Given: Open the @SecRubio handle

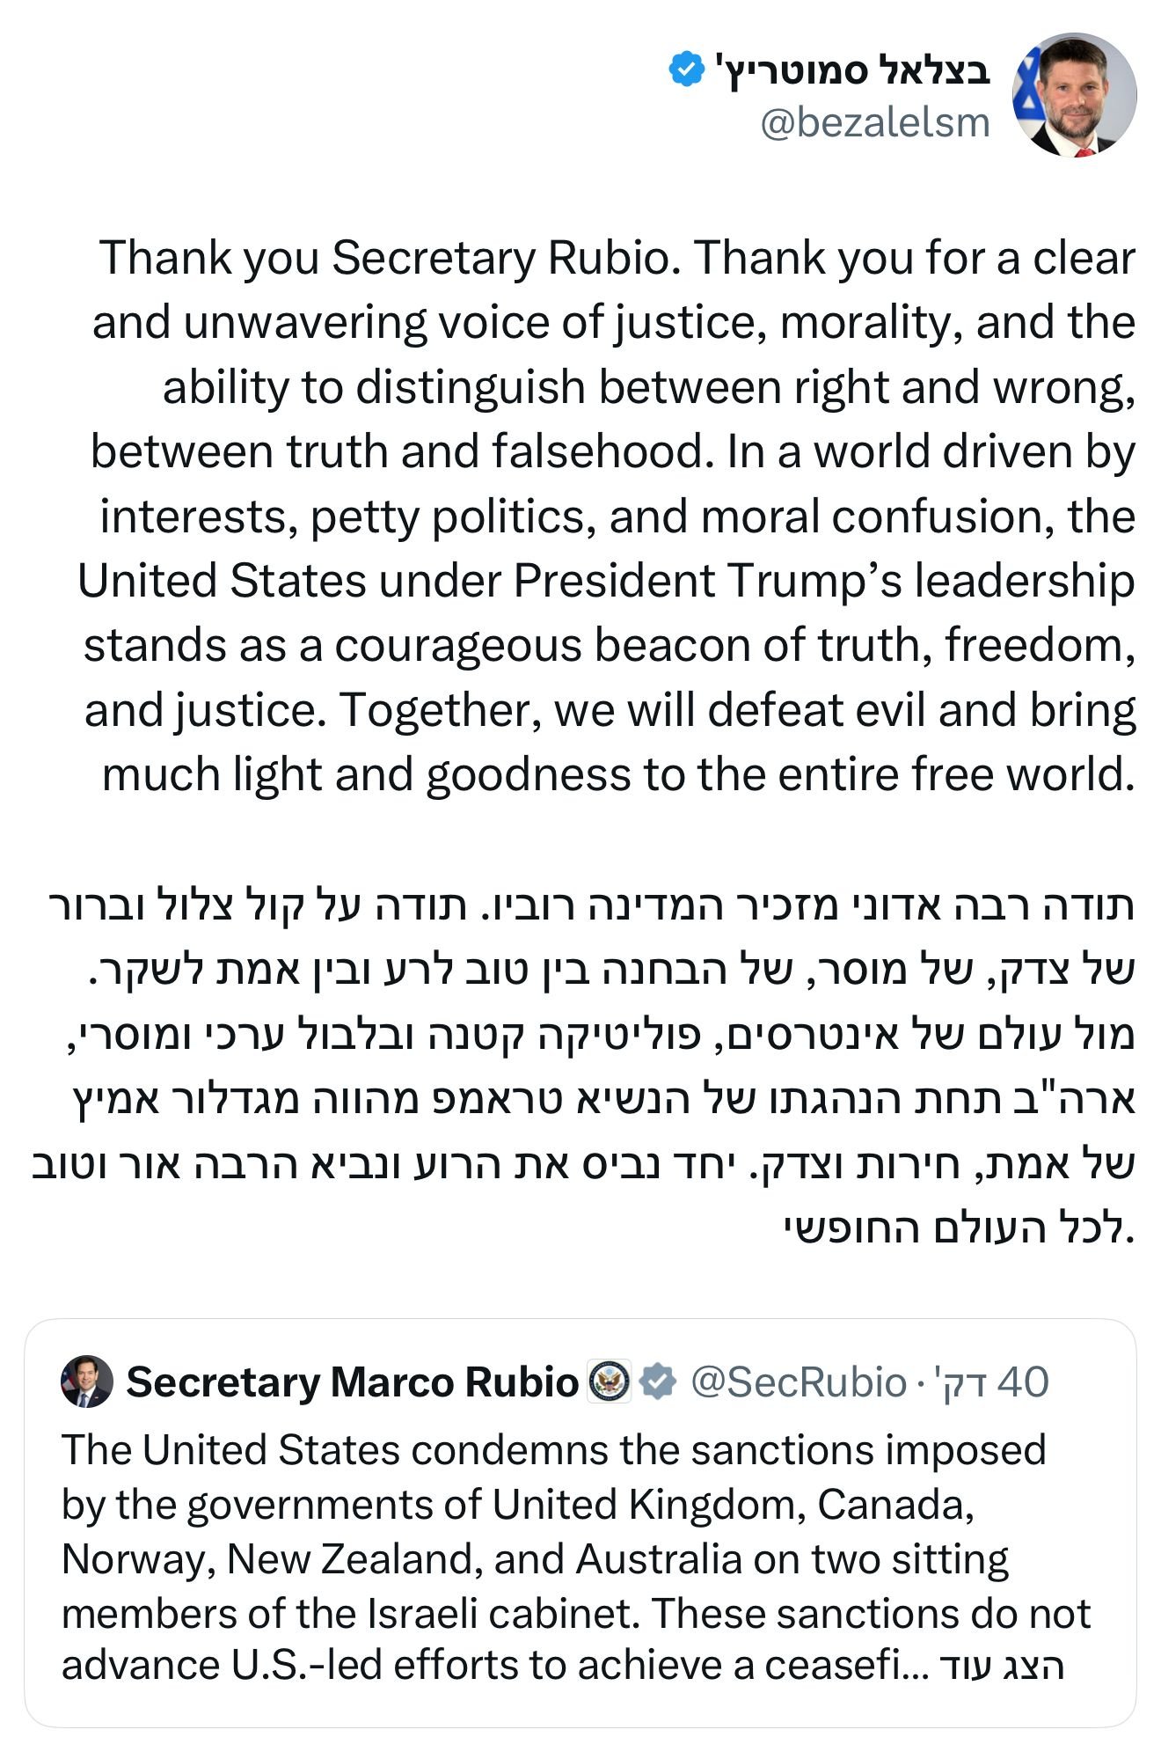Looking at the screenshot, I should pyautogui.click(x=798, y=1382).
